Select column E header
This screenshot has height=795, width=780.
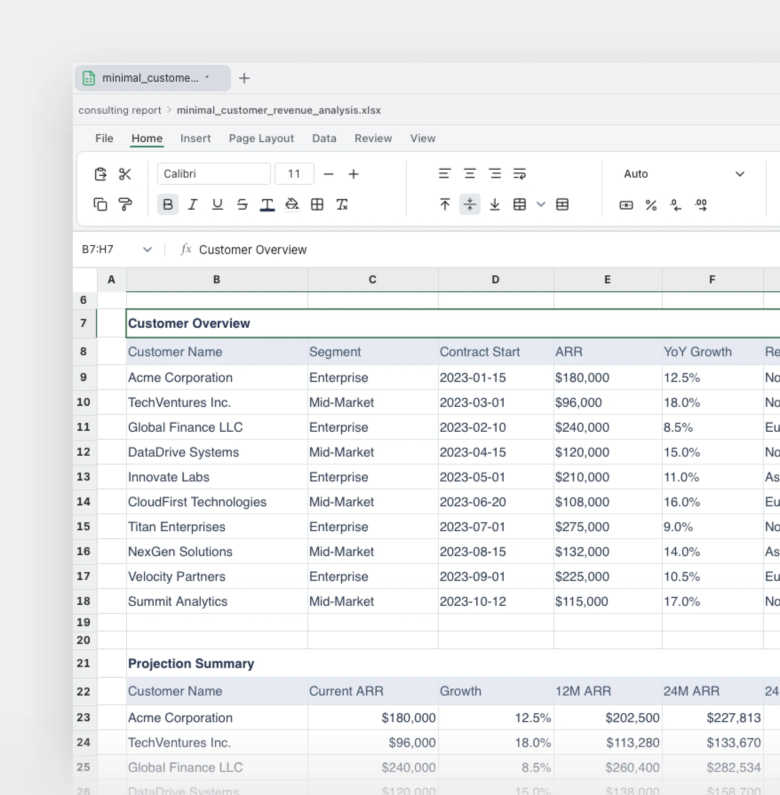click(608, 279)
